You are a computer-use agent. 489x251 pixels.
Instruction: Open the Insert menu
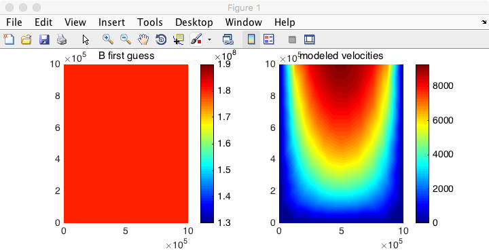[x=111, y=22]
